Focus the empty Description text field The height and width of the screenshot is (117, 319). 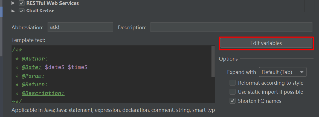(x=231, y=27)
